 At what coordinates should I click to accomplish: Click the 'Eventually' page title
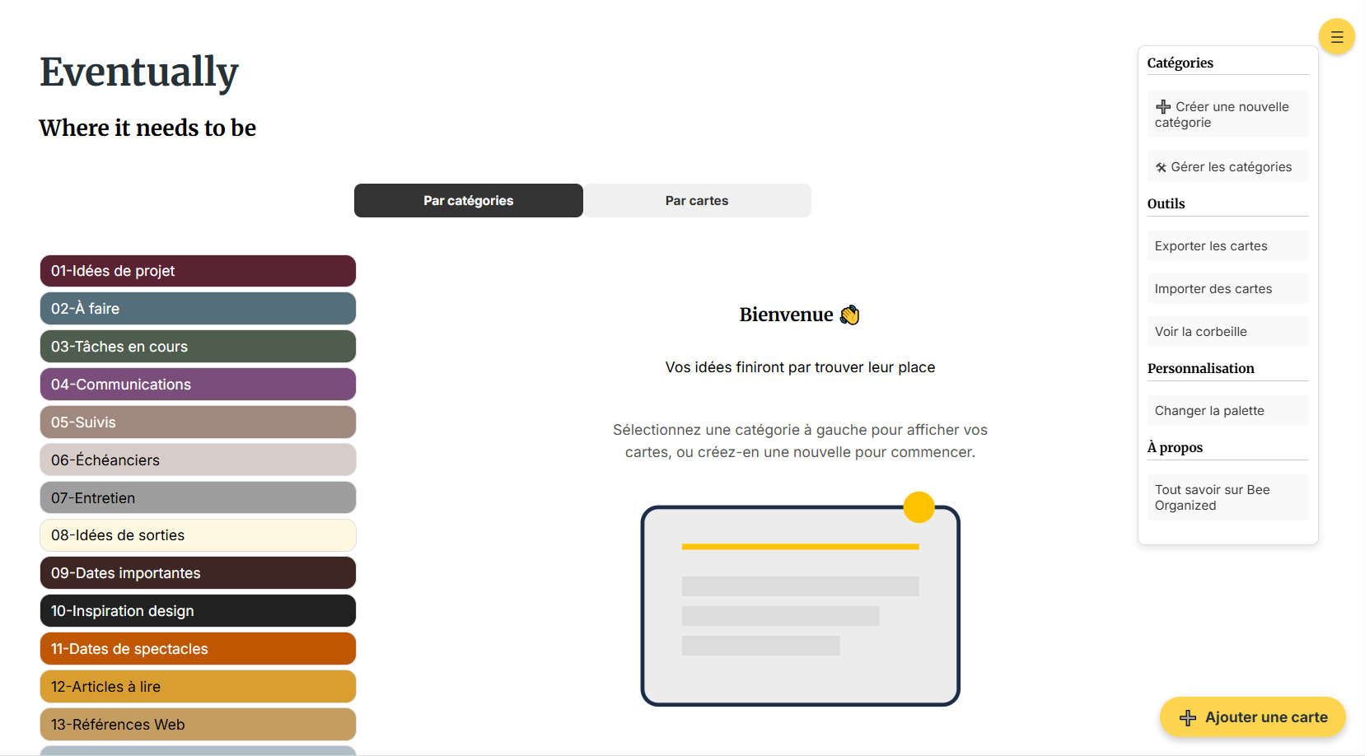(139, 72)
